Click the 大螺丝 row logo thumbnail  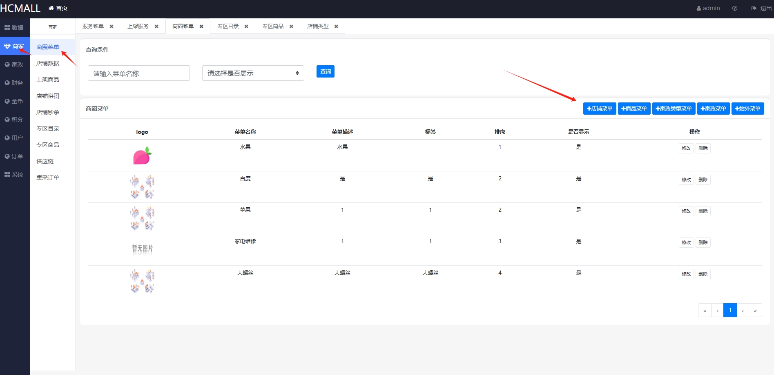tap(142, 281)
